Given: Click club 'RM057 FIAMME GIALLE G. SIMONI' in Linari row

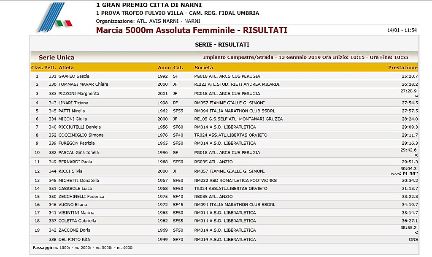Looking at the screenshot, I should 229,103.
